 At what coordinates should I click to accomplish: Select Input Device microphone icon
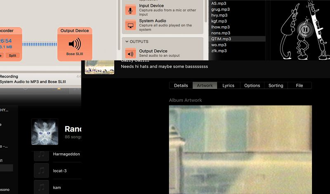pyautogui.click(x=131, y=10)
